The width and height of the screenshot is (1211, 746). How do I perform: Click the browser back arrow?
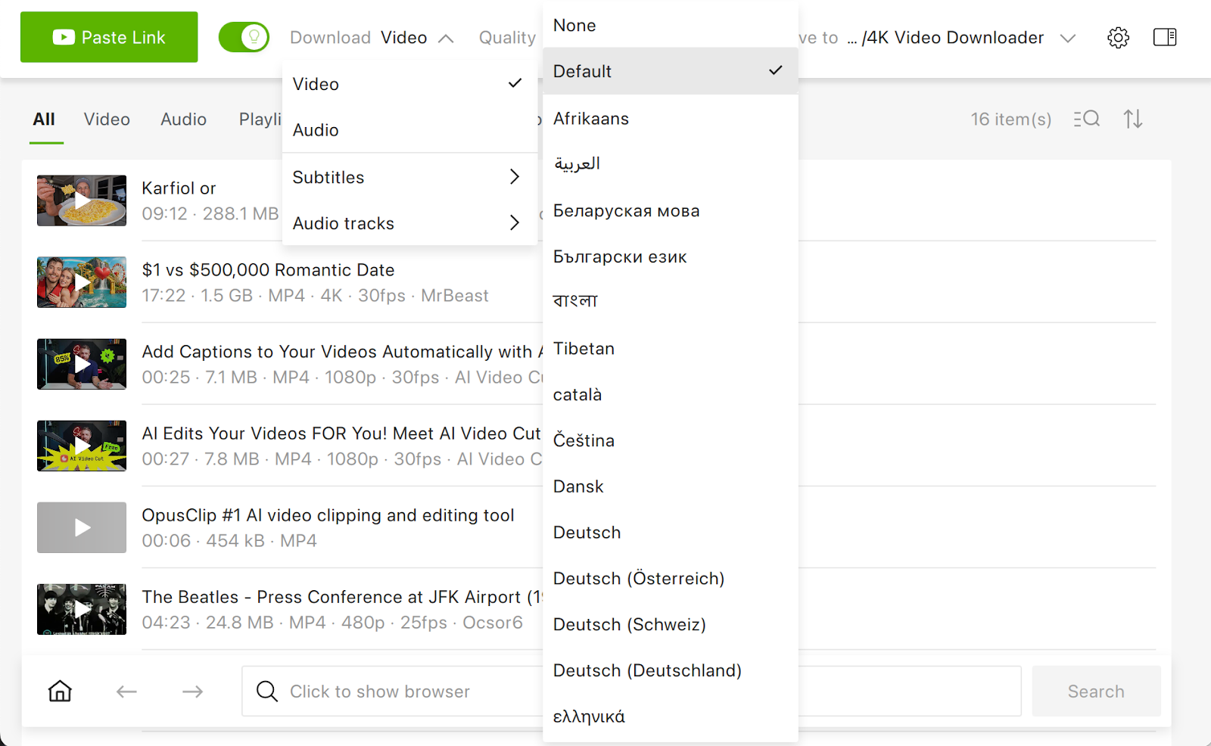click(126, 692)
